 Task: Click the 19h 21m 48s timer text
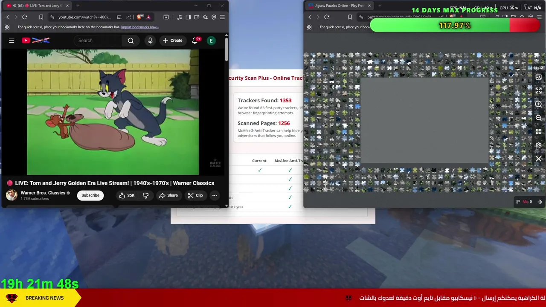pyautogui.click(x=40, y=284)
